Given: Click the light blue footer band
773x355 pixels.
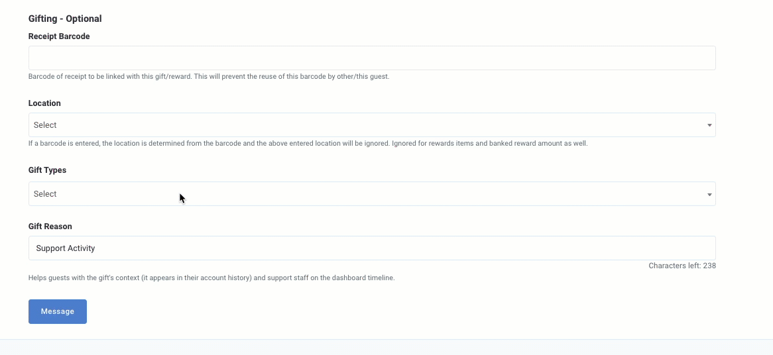Looking at the screenshot, I should (x=386, y=347).
